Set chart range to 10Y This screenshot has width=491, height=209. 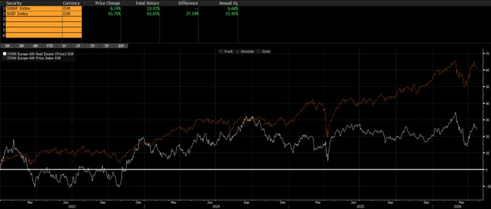tap(121, 46)
